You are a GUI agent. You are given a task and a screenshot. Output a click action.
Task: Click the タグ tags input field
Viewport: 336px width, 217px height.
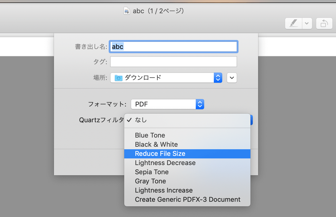(x=174, y=62)
